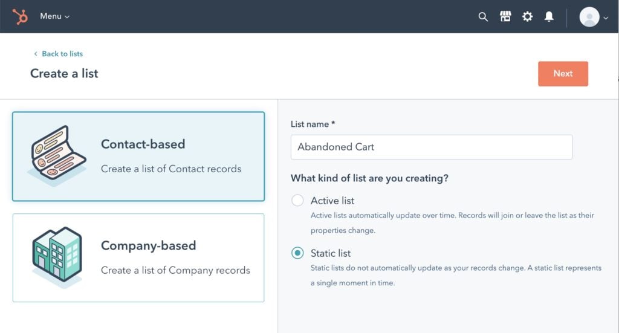Go back via Back to lists link
619x333 pixels.
click(62, 54)
